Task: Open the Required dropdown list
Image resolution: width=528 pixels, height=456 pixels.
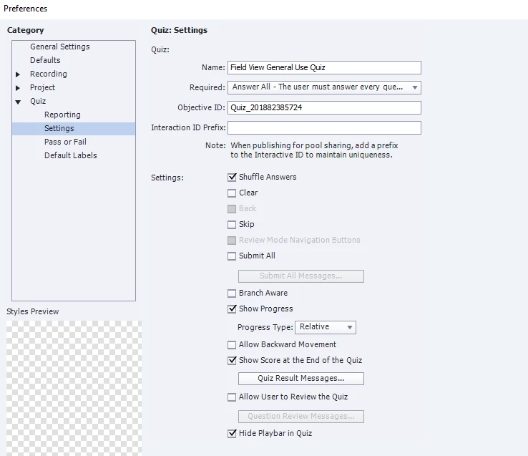Action: click(x=324, y=87)
